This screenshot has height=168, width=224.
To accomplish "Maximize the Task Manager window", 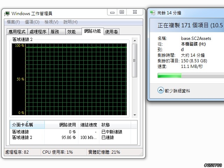I will pos(122,12).
